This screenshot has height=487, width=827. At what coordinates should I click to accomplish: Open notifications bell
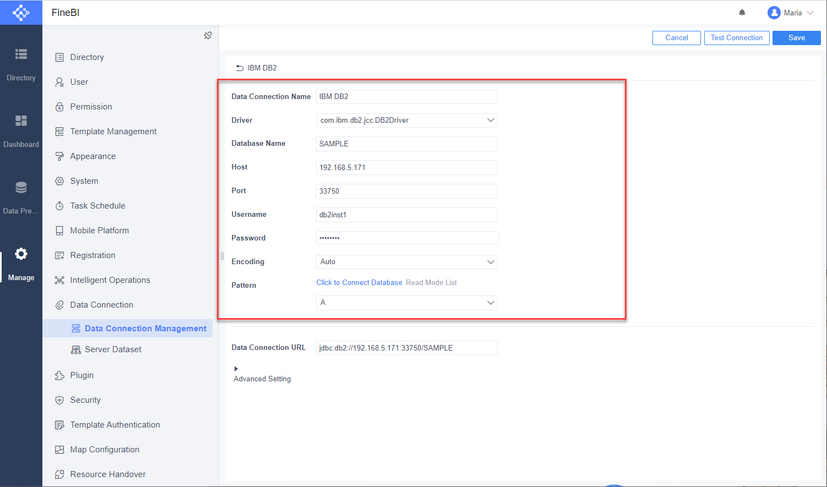click(x=742, y=13)
